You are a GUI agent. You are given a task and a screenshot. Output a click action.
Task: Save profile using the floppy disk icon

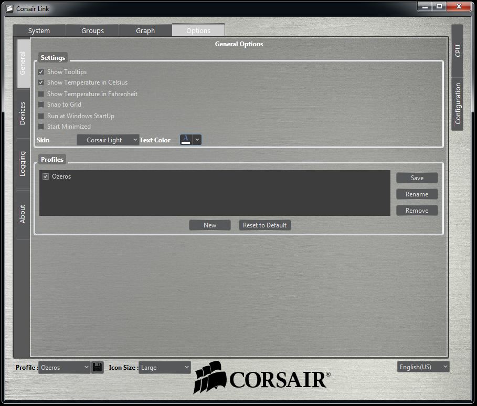[x=98, y=367]
